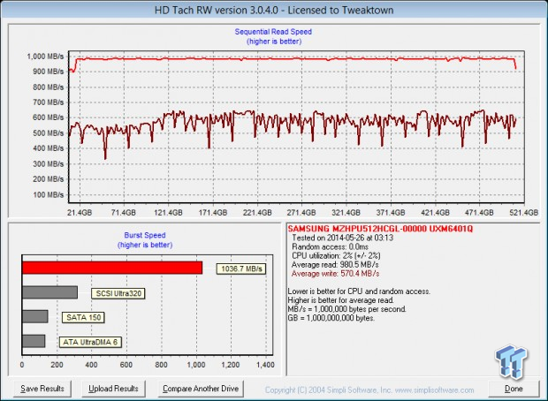The width and height of the screenshot is (548, 401).
Task: Click the gray SATA 150 bar
Action: coord(35,316)
